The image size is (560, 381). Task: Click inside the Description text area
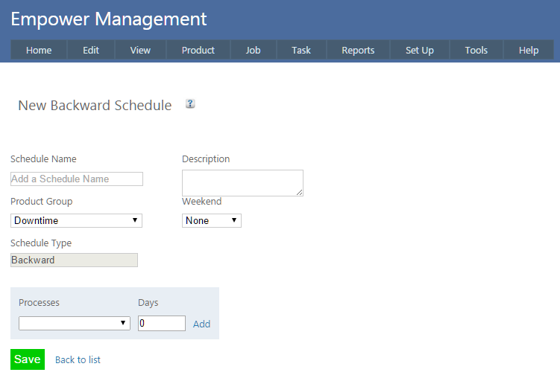(x=242, y=183)
